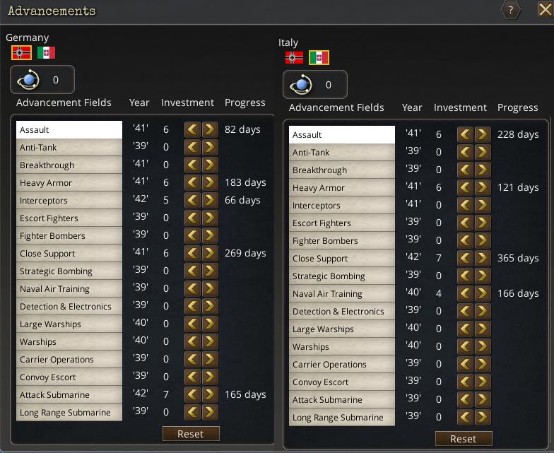The width and height of the screenshot is (554, 453).
Task: Select the highlighted German flag icon
Action: coord(21,52)
